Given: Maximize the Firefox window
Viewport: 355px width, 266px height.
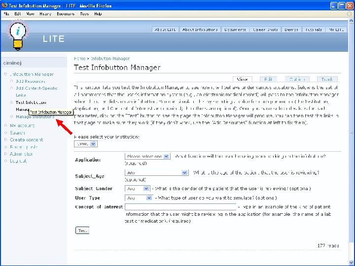Looking at the screenshot, I should coord(342,5).
